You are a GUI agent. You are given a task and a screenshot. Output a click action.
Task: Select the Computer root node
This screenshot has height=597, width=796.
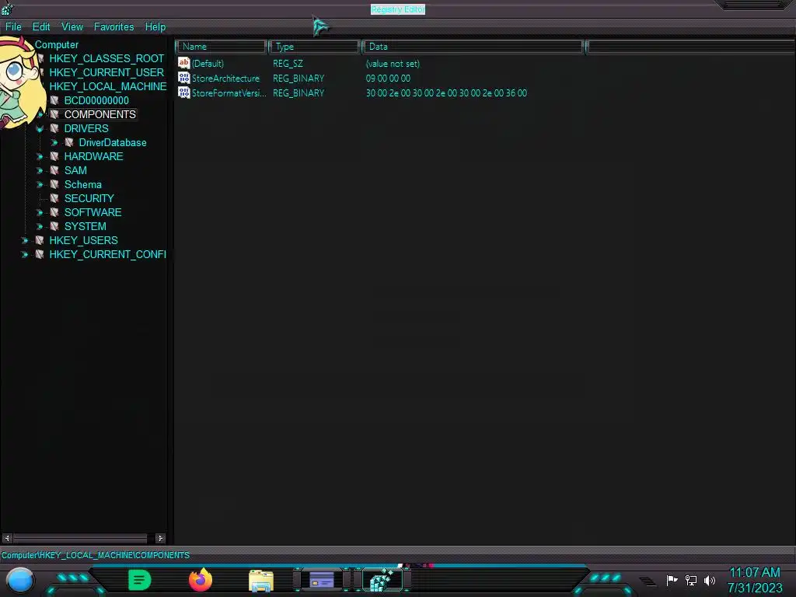click(56, 44)
